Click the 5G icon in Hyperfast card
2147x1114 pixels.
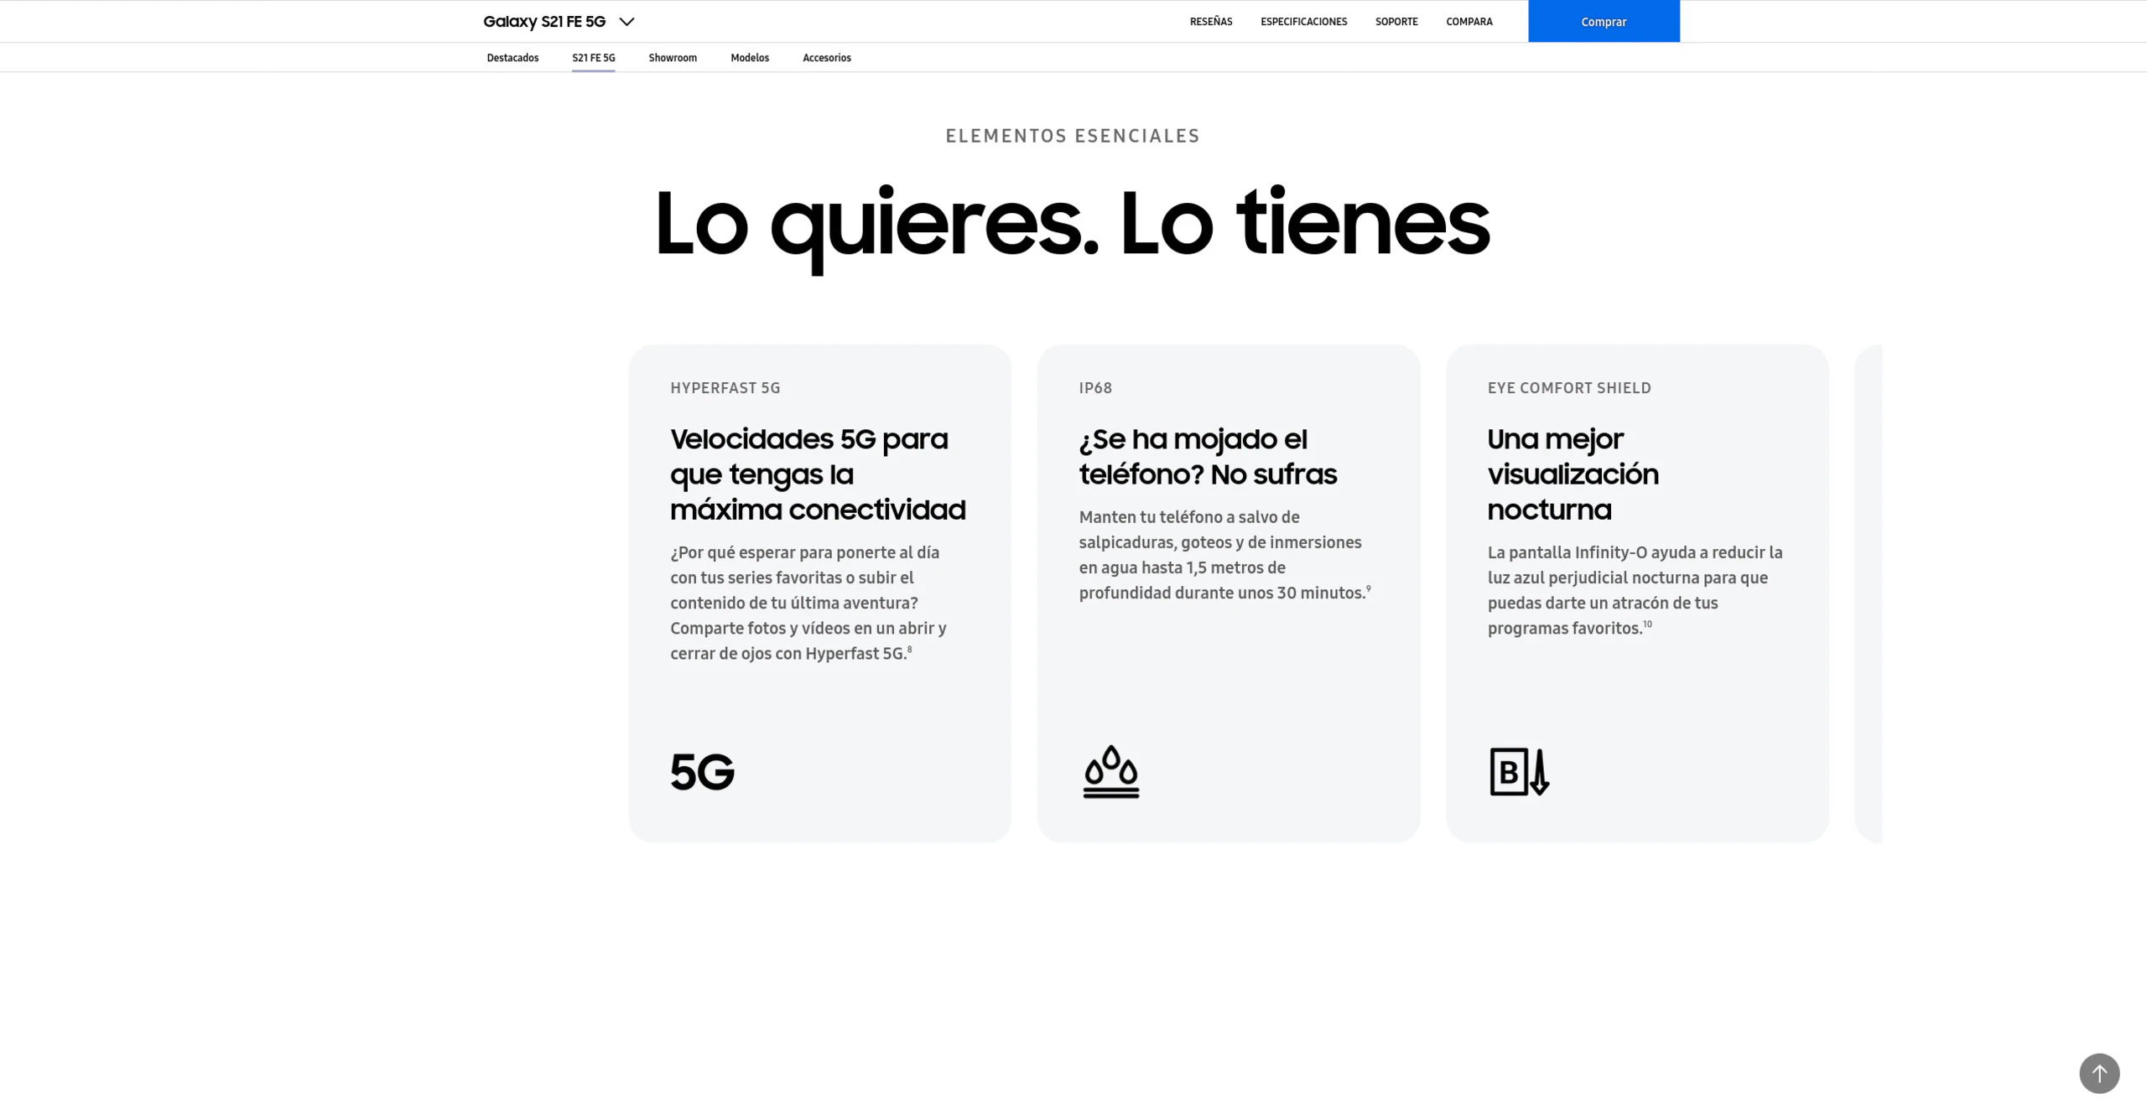pyautogui.click(x=702, y=772)
